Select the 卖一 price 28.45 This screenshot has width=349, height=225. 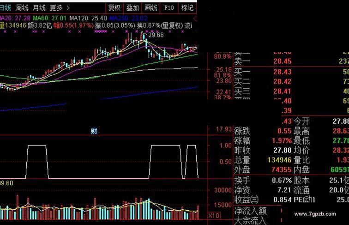click(x=282, y=61)
